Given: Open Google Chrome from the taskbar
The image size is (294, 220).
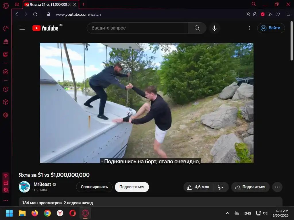Looking at the screenshot, I should [x=47, y=213].
